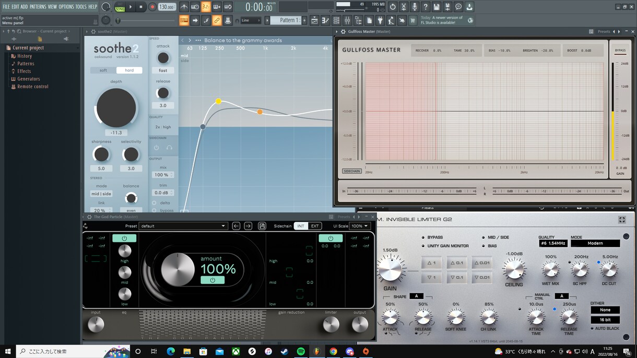
Task: Expand Effects in the browser
Action: [x=24, y=71]
